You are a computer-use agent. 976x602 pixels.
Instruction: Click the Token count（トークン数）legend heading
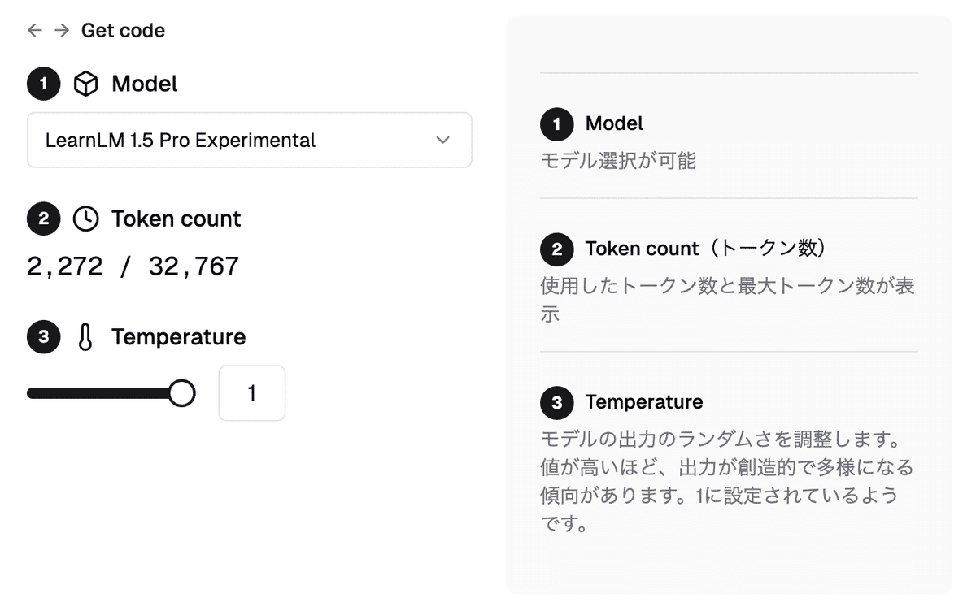pos(706,249)
